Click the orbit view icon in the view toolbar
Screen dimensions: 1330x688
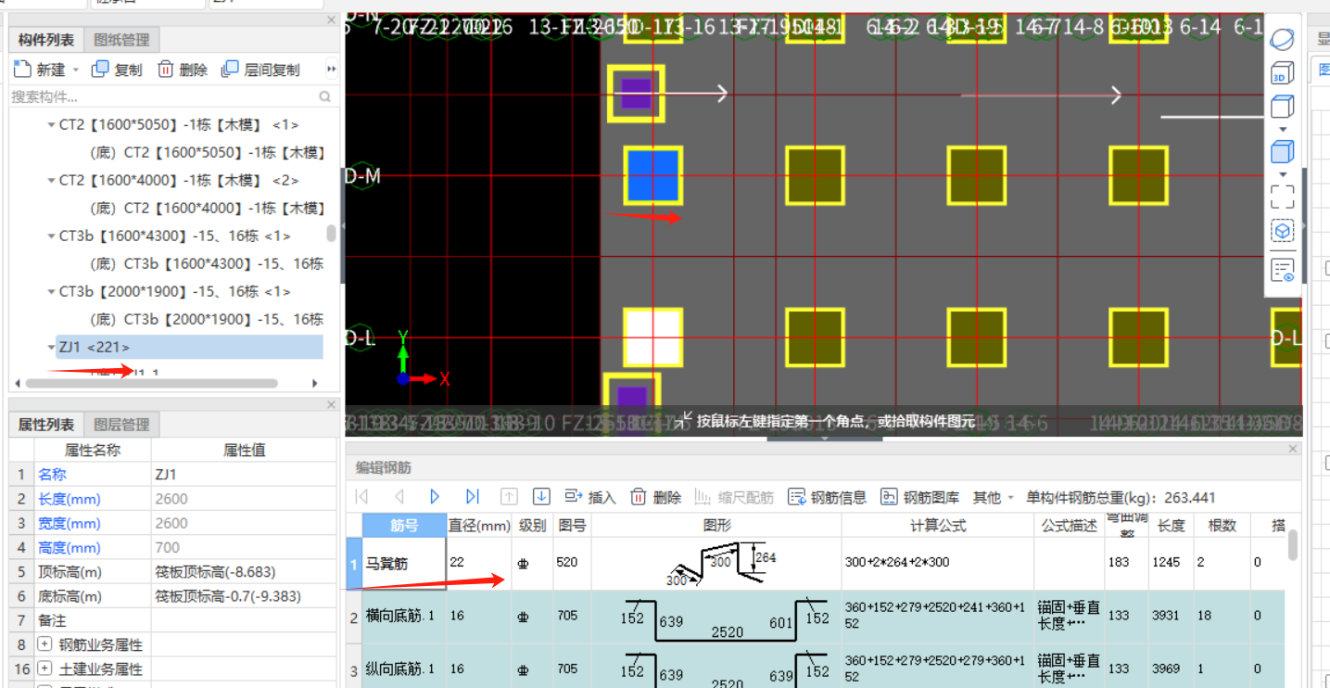pos(1282,40)
